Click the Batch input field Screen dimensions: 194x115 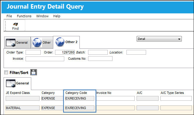(98, 52)
